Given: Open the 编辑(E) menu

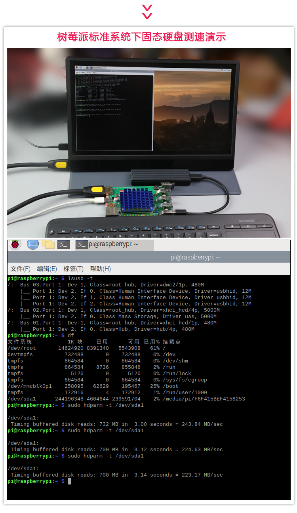Looking at the screenshot, I should [47, 269].
